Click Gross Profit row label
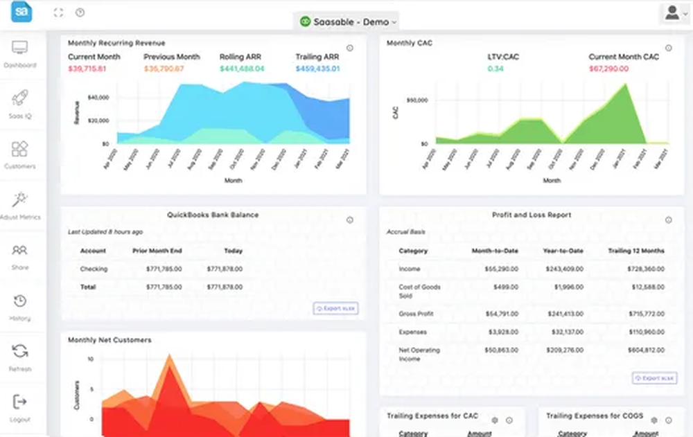Viewport: 693px width, 437px height. coord(416,314)
